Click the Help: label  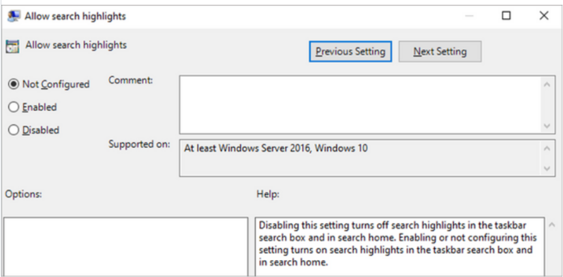point(268,194)
